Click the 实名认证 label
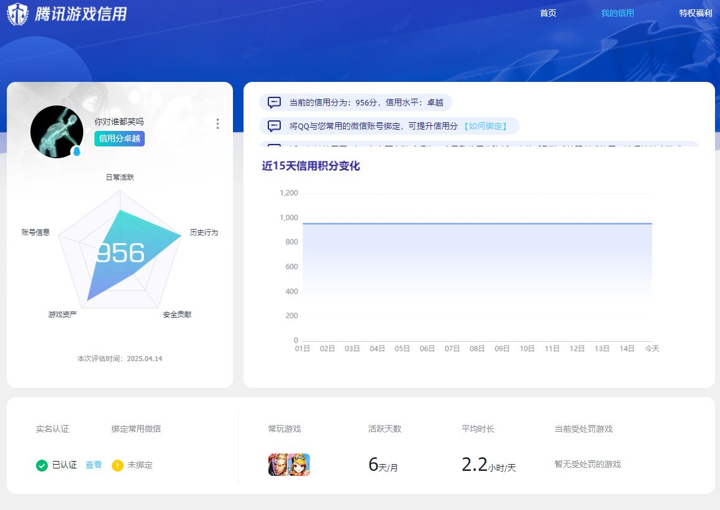The width and height of the screenshot is (720, 510). (52, 429)
